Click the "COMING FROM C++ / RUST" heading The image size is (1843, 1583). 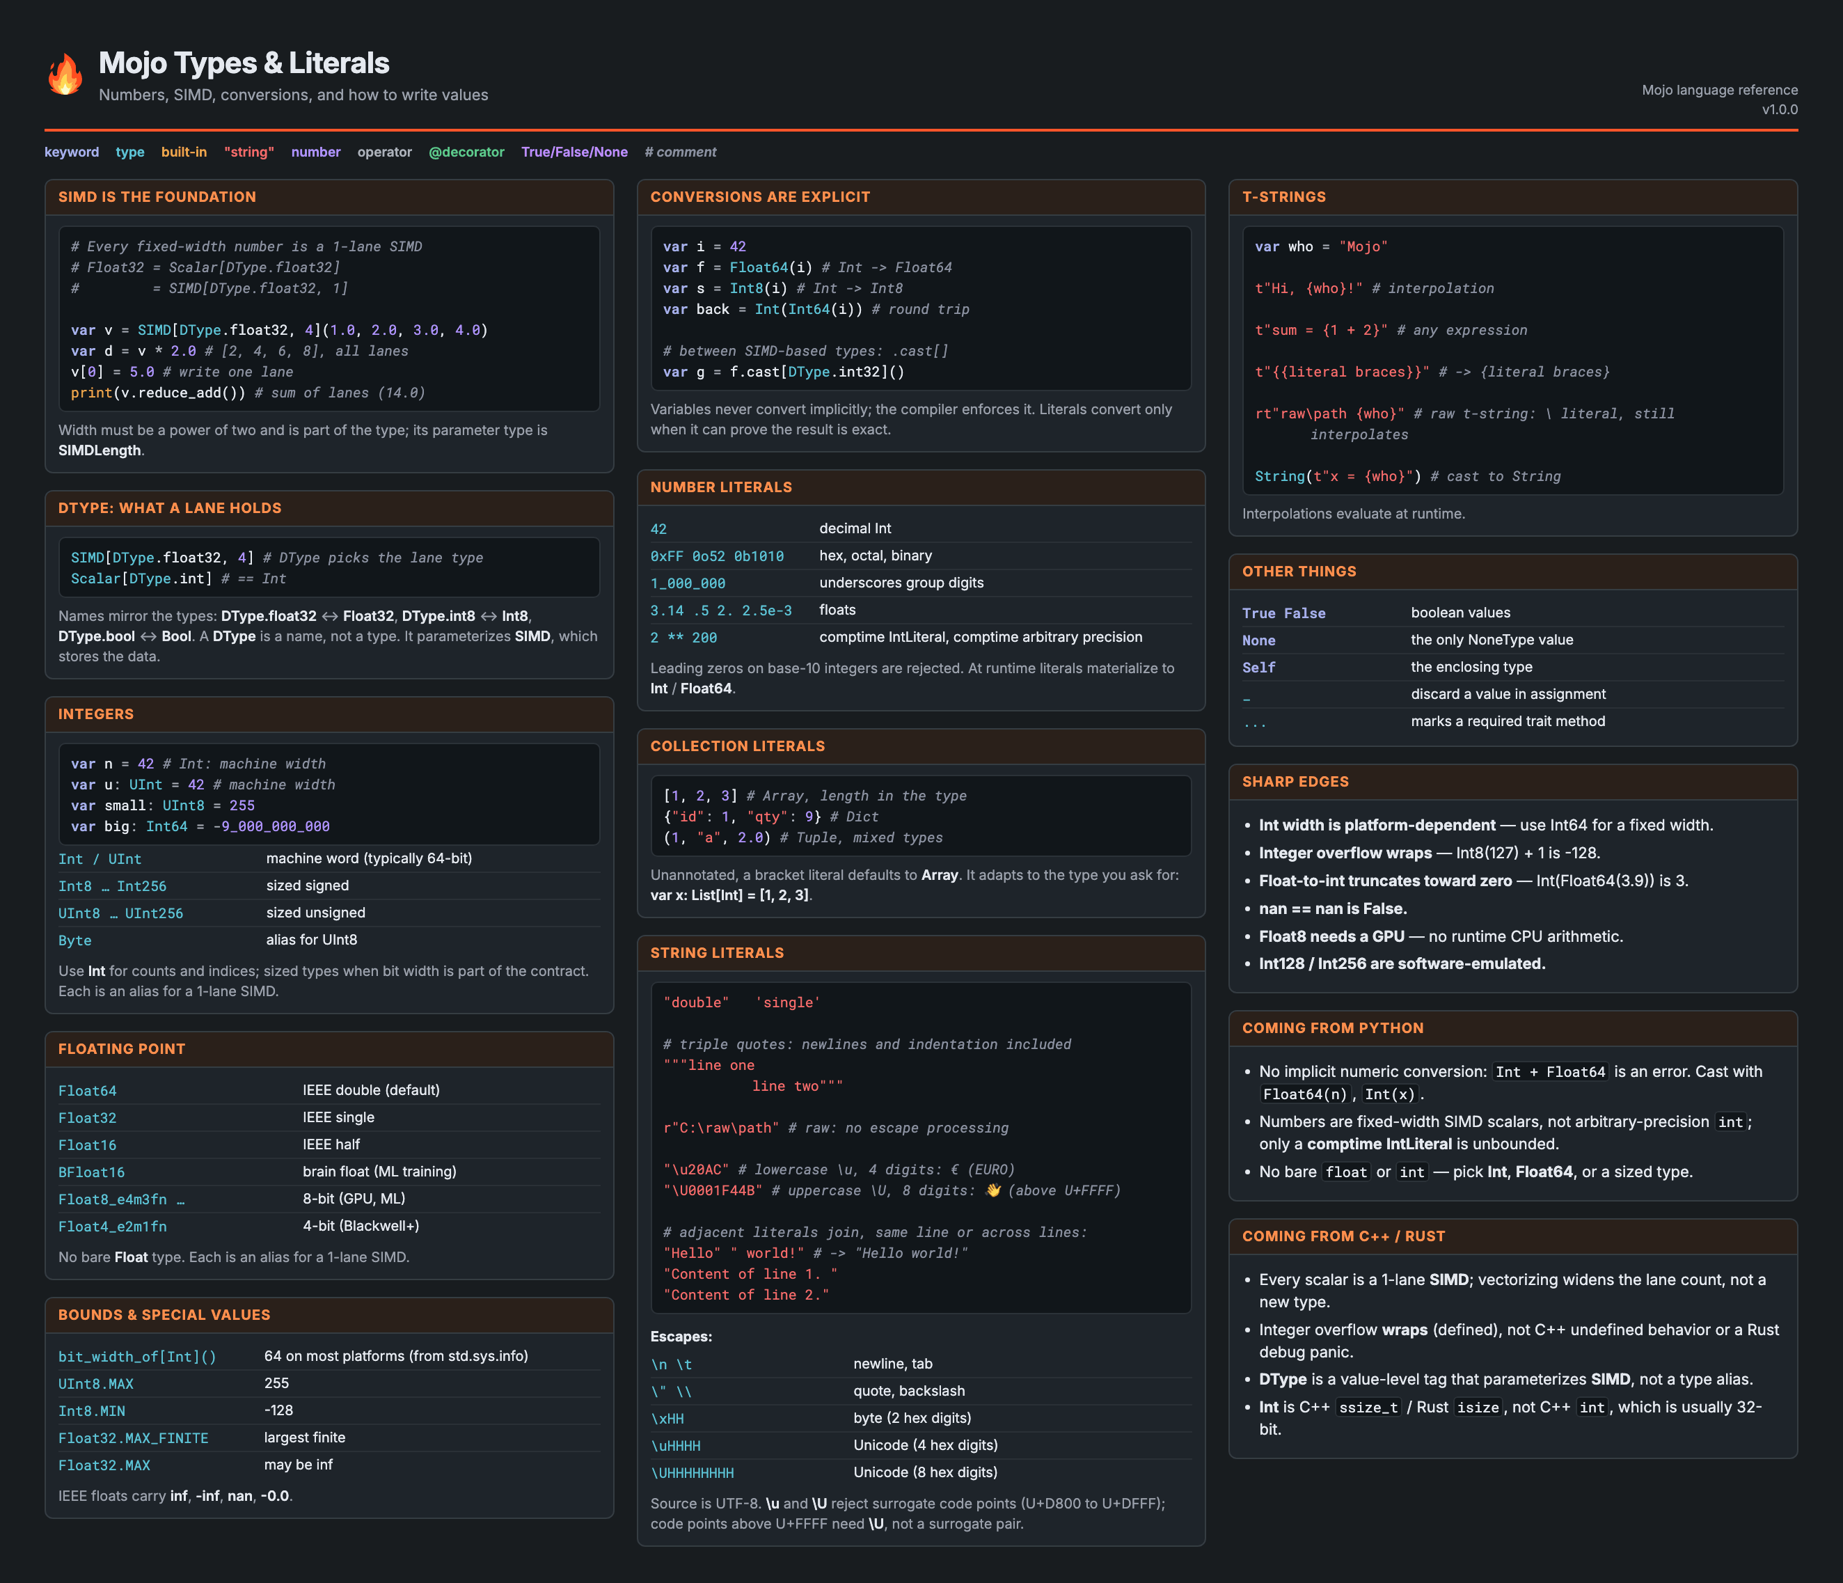(1344, 1237)
